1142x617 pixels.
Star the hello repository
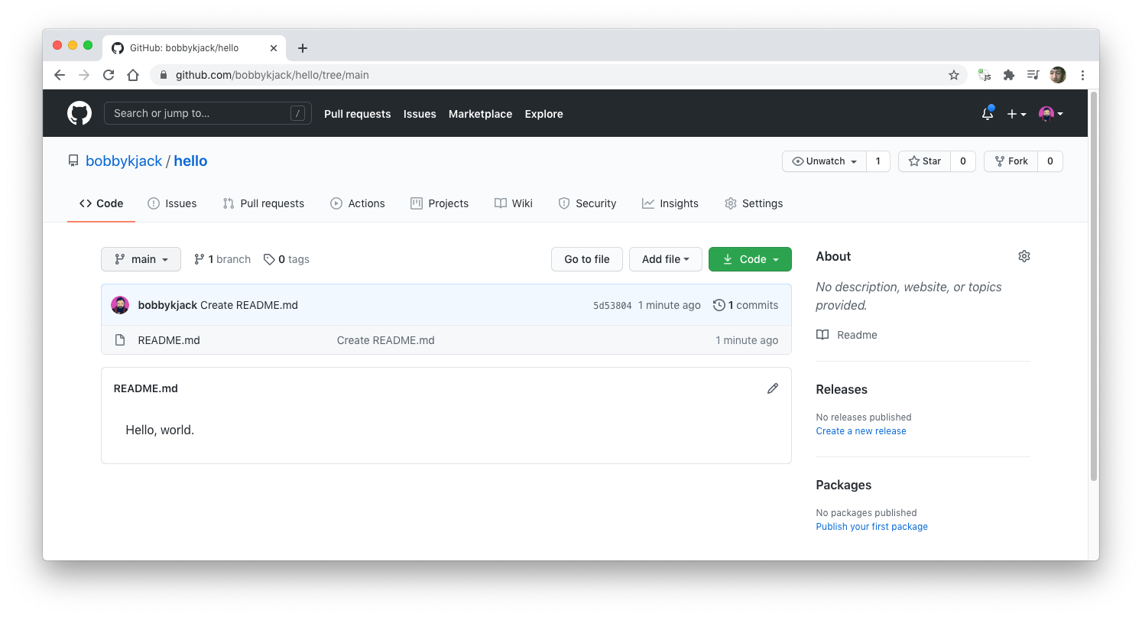924,161
